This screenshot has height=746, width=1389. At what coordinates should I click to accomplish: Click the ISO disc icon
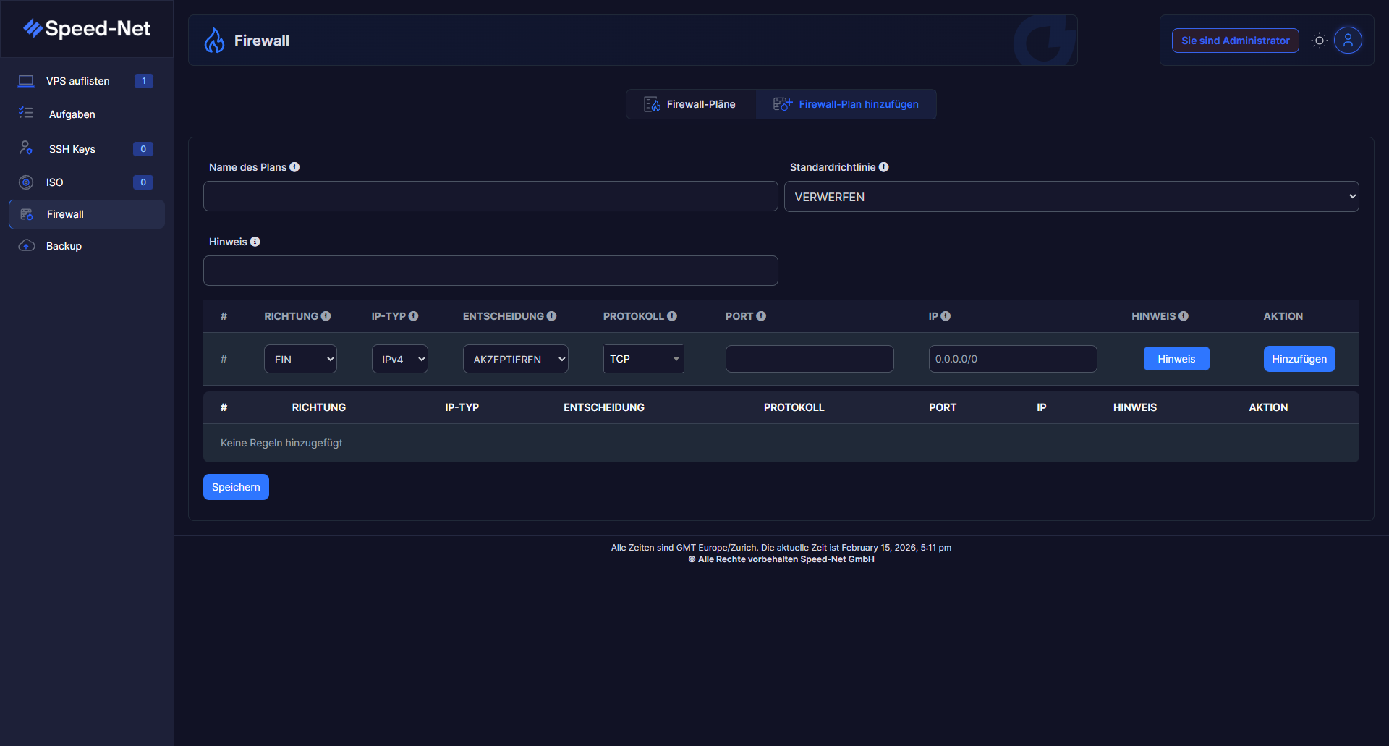26,182
